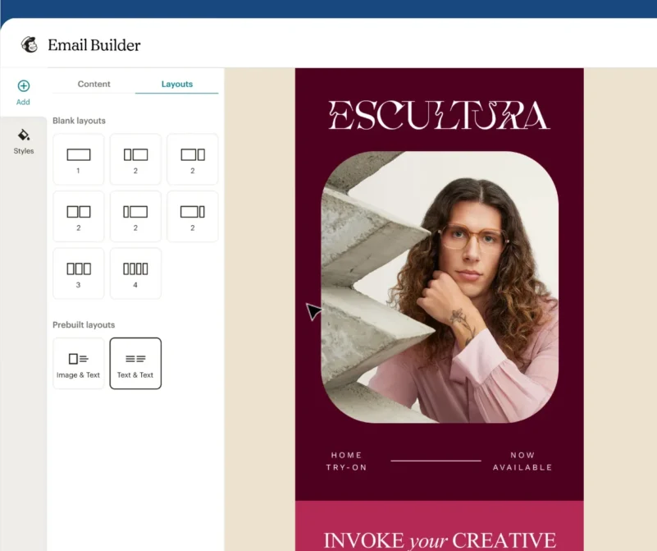Screen dimensions: 657x551
Task: Choose the Text & Text prebuilt layout
Action: (x=135, y=362)
